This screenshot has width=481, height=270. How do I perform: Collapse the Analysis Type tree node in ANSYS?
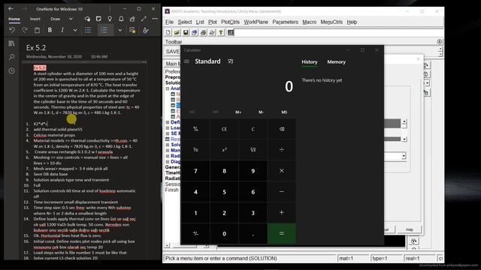click(168, 88)
